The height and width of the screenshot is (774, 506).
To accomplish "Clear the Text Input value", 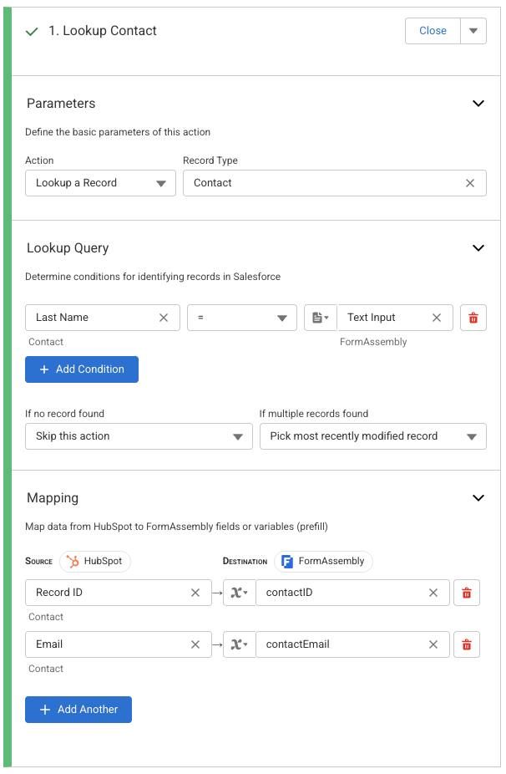I will pyautogui.click(x=437, y=318).
